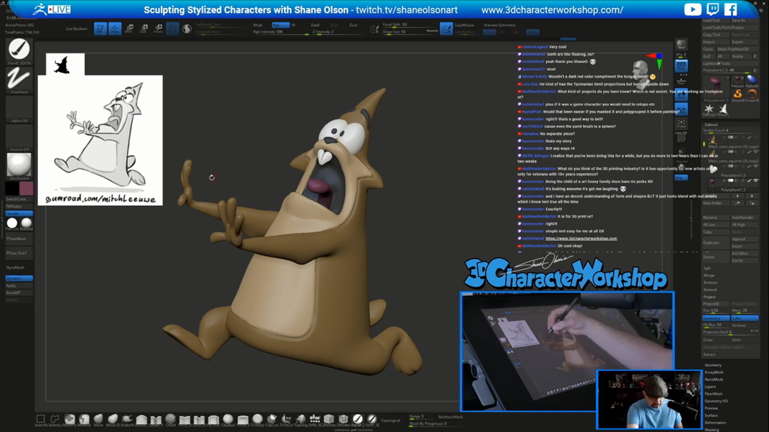
Task: Toggle Zadd sculpt mode
Action: 315,25
